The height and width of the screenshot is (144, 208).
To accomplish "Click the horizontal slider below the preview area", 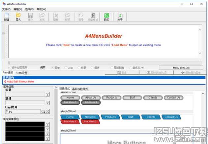I will (105, 63).
